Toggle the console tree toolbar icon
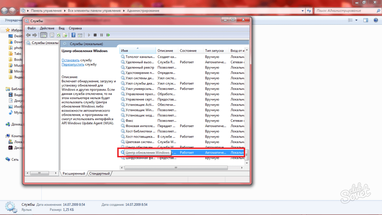Screen dimensions: 382x215 [44, 35]
